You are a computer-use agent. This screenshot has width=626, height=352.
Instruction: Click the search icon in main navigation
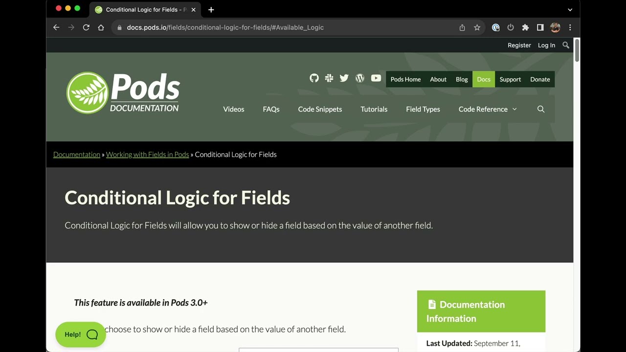(541, 109)
